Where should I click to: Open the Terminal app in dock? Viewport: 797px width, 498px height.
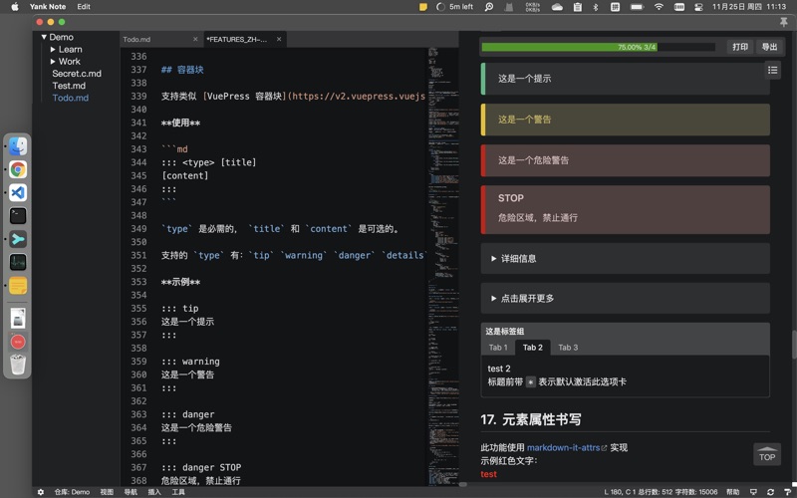click(18, 216)
